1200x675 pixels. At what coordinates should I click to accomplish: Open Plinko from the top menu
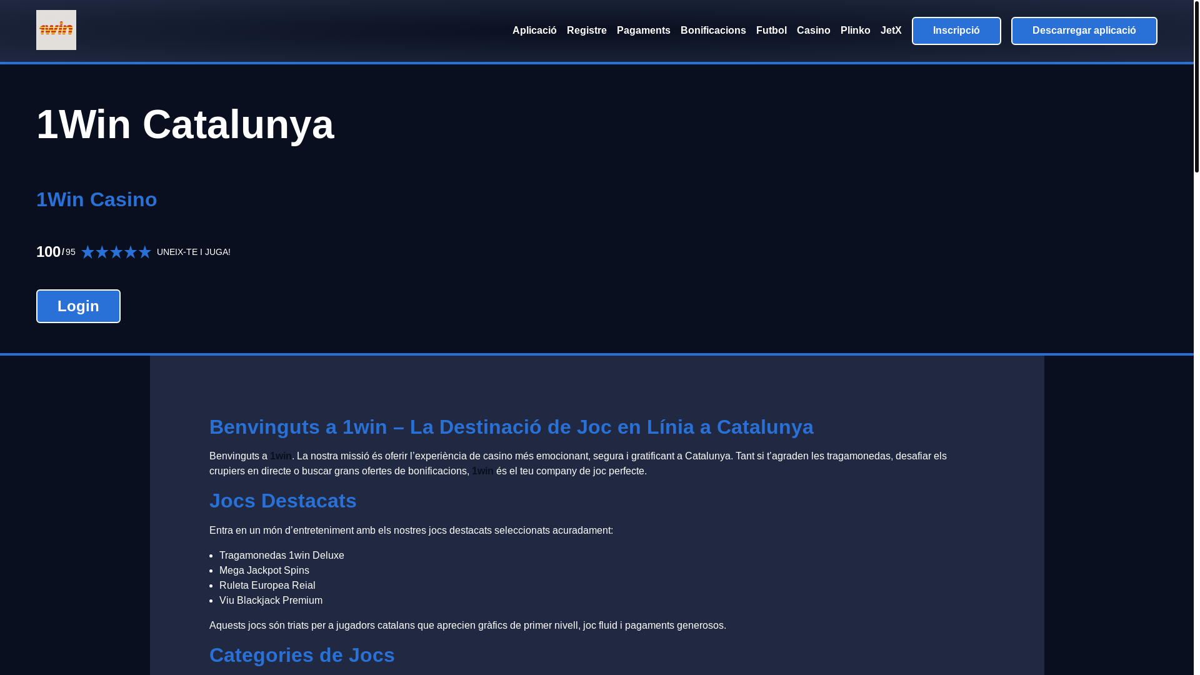click(x=856, y=31)
